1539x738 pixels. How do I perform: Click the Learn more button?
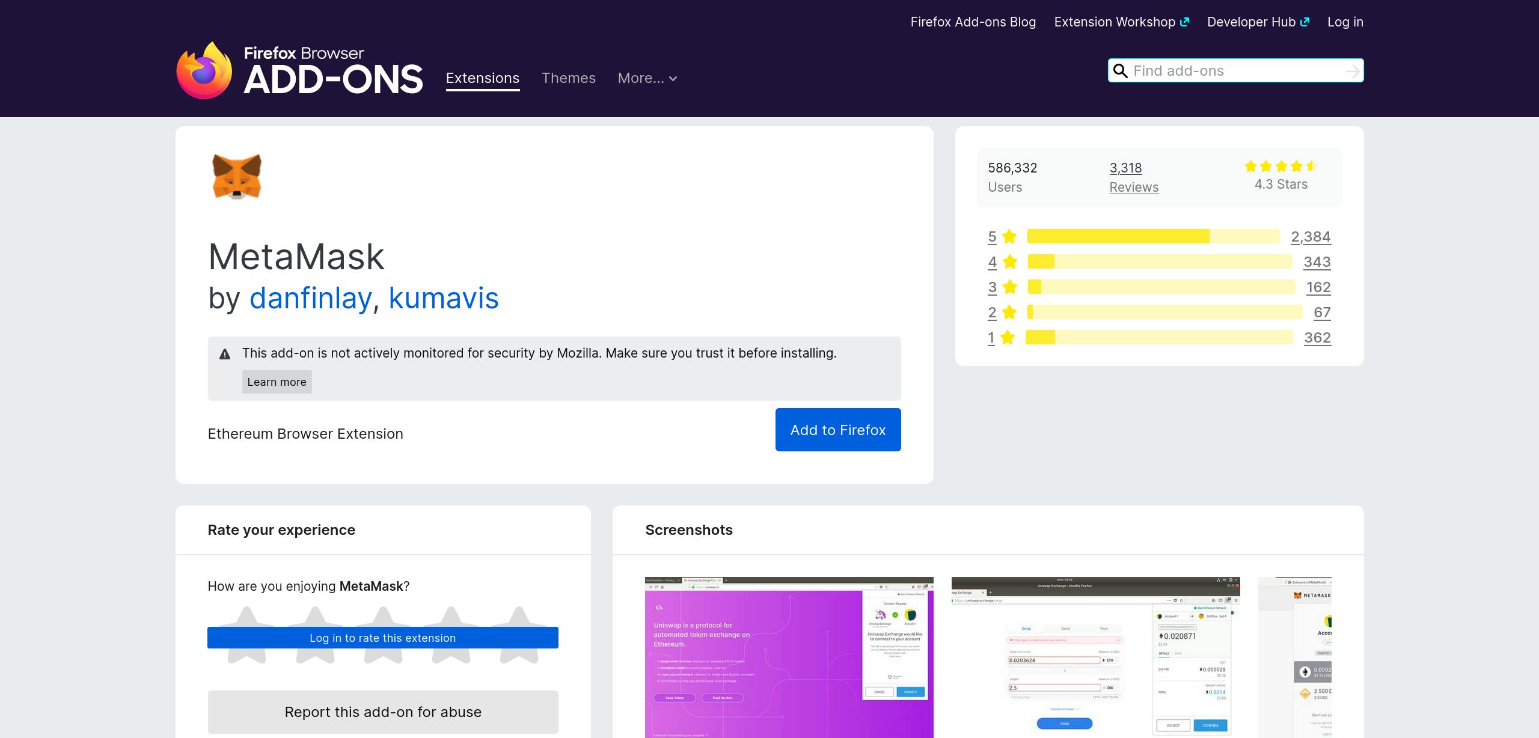[277, 382]
